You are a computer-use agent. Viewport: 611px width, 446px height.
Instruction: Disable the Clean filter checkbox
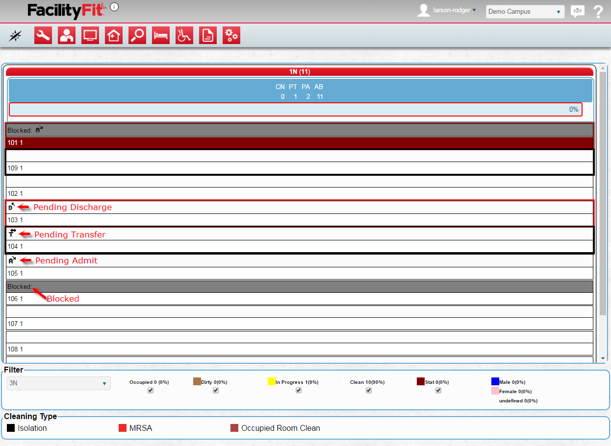pyautogui.click(x=369, y=390)
